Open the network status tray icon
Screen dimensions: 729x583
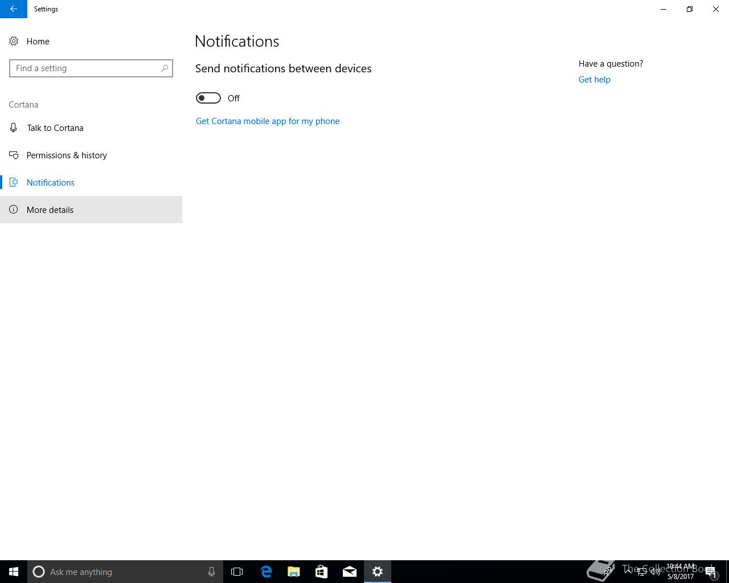[x=641, y=572]
